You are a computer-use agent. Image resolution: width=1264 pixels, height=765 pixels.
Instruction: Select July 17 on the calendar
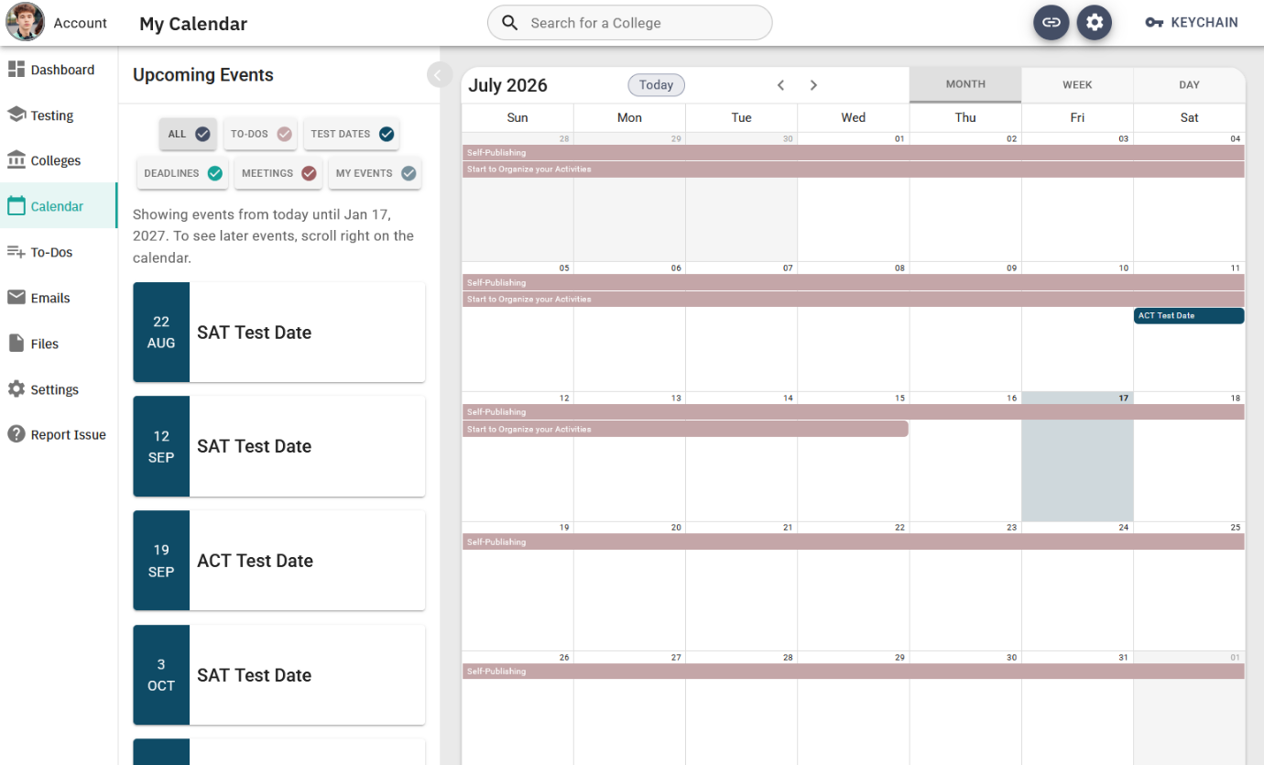coord(1077,456)
